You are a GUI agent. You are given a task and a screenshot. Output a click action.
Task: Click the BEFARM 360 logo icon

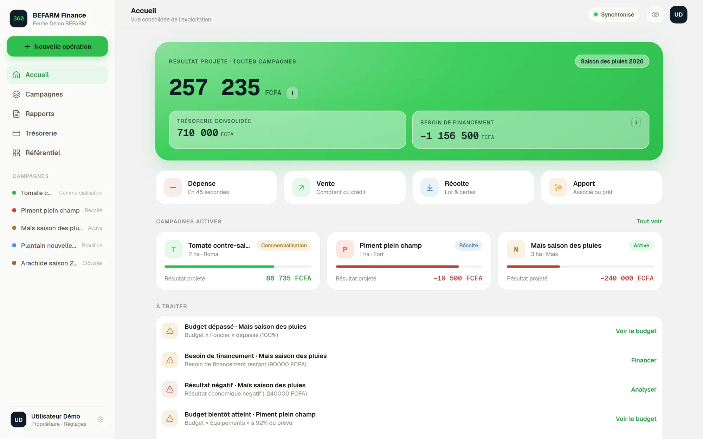point(19,19)
